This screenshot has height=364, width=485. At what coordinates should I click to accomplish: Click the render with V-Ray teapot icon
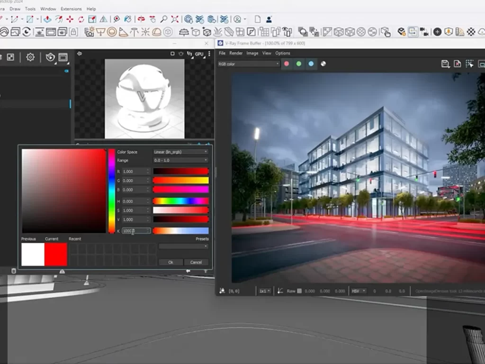click(50, 57)
